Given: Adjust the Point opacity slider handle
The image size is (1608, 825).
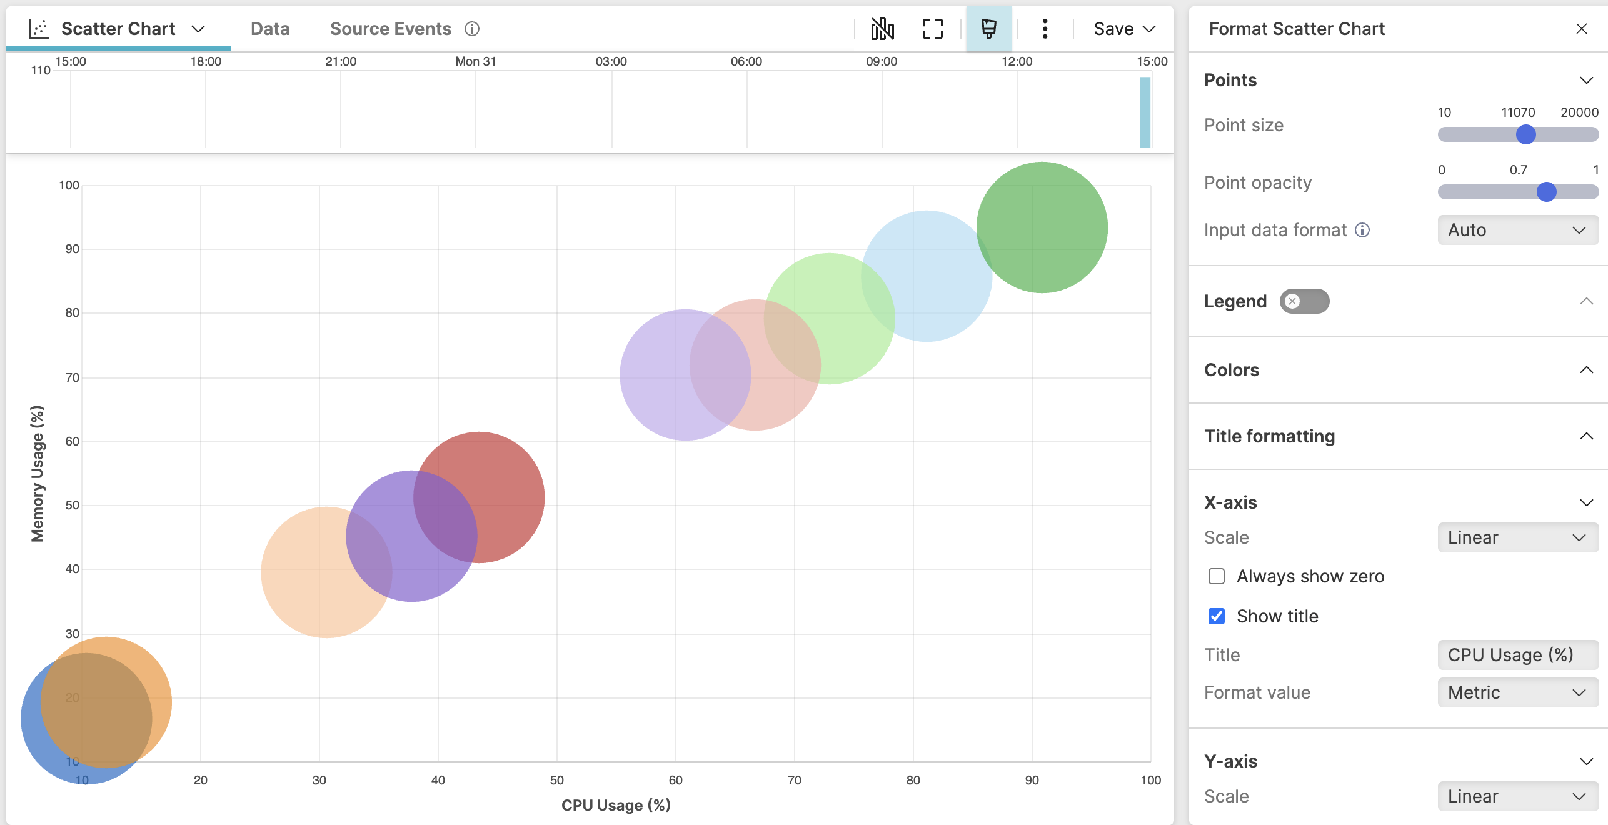Looking at the screenshot, I should (1546, 192).
